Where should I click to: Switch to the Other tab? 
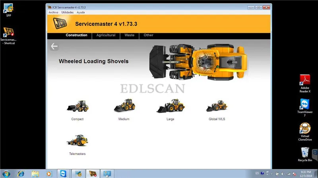(x=148, y=35)
